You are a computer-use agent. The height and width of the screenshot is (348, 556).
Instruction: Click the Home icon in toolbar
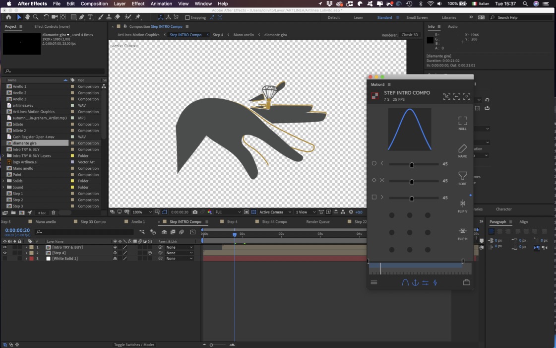(8, 17)
